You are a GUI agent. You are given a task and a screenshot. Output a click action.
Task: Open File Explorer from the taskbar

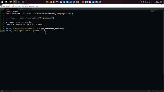point(6,2)
